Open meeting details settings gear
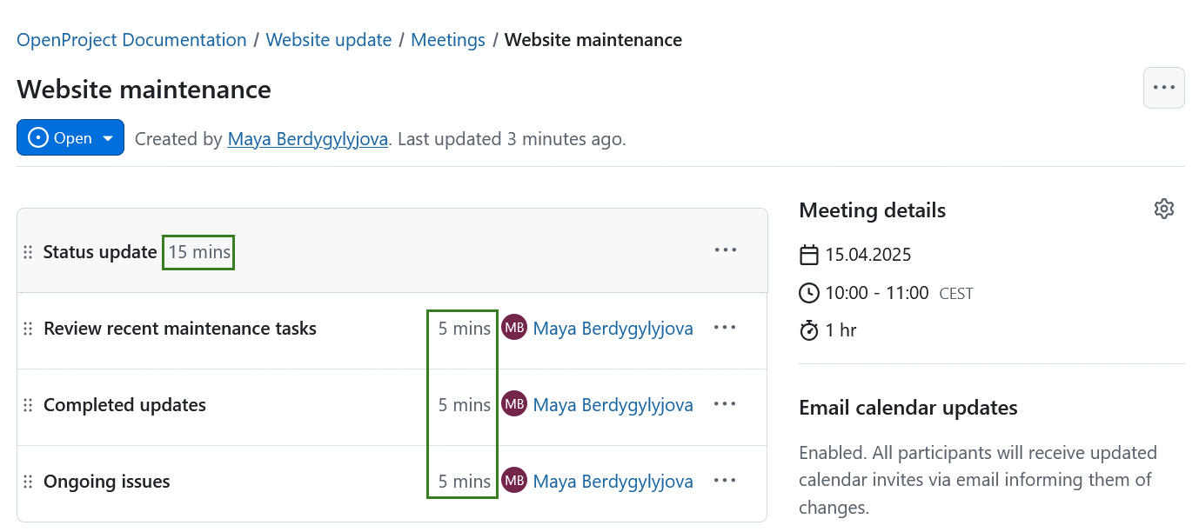The height and width of the screenshot is (532, 1199). click(x=1163, y=209)
